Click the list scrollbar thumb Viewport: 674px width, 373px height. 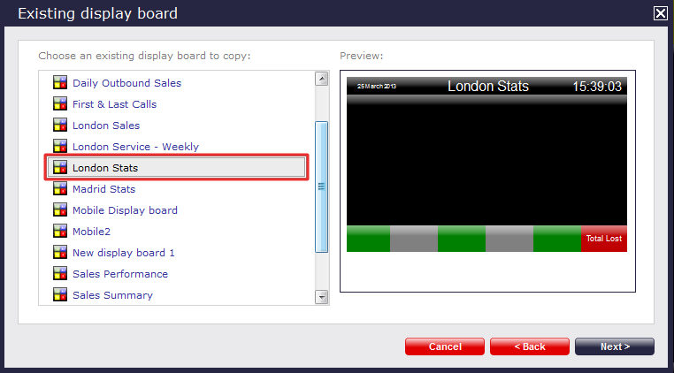pyautogui.click(x=322, y=186)
